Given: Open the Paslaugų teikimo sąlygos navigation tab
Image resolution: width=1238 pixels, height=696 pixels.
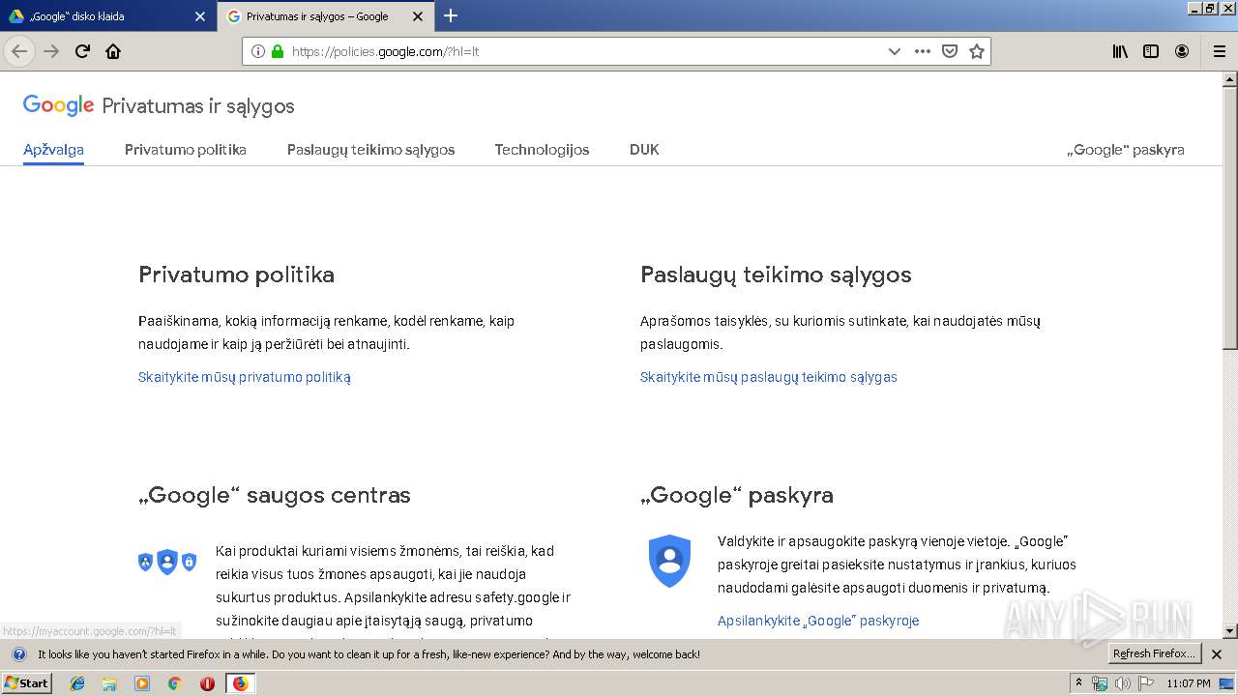Looking at the screenshot, I should click(x=370, y=150).
